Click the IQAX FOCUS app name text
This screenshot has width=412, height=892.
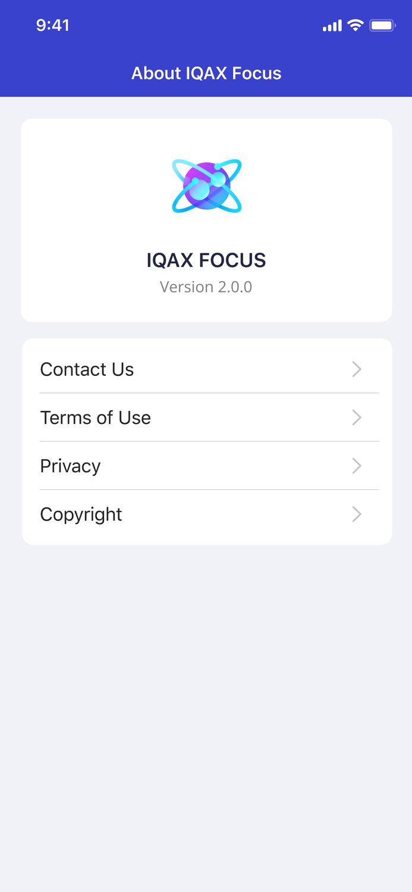point(206,260)
